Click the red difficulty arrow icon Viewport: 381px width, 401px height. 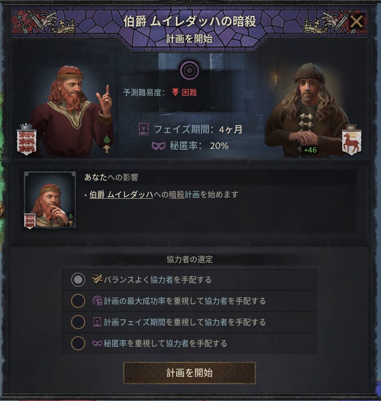(175, 92)
